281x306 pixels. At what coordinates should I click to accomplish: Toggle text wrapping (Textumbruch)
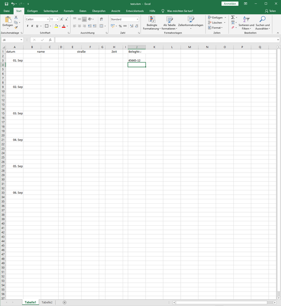tap(102, 19)
